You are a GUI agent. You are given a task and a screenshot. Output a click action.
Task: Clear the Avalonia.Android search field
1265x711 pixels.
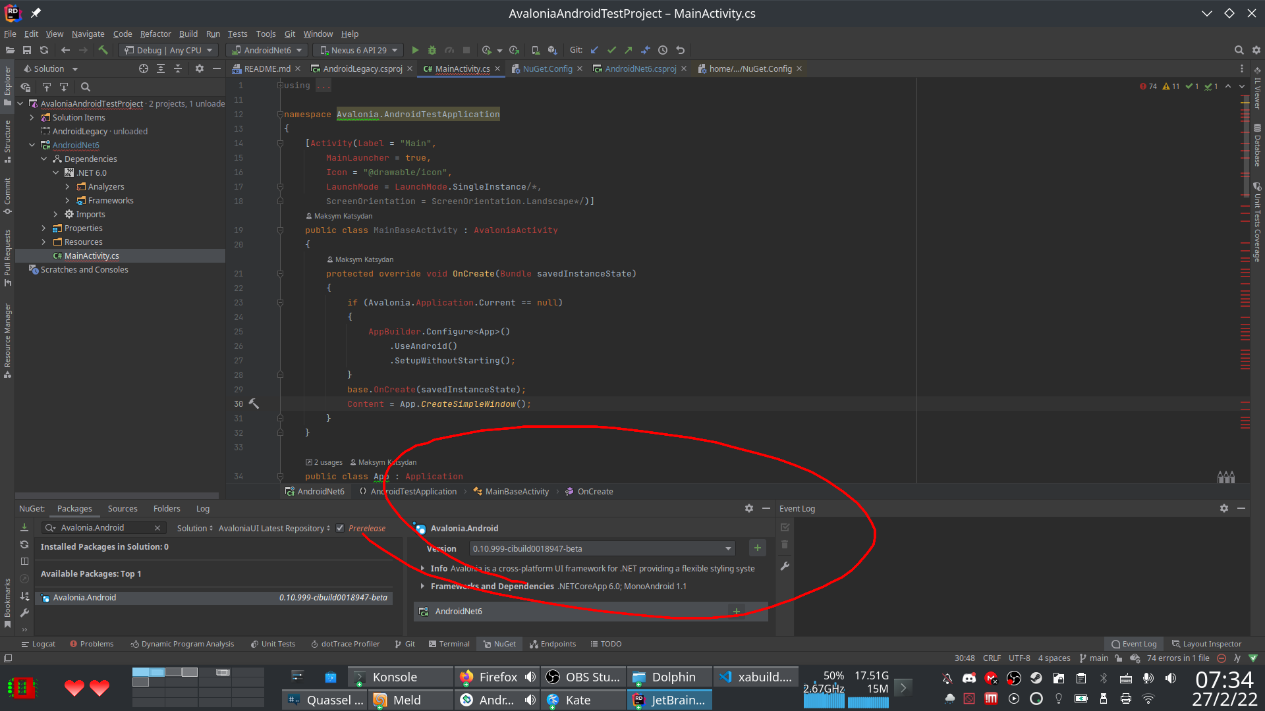coord(157,527)
